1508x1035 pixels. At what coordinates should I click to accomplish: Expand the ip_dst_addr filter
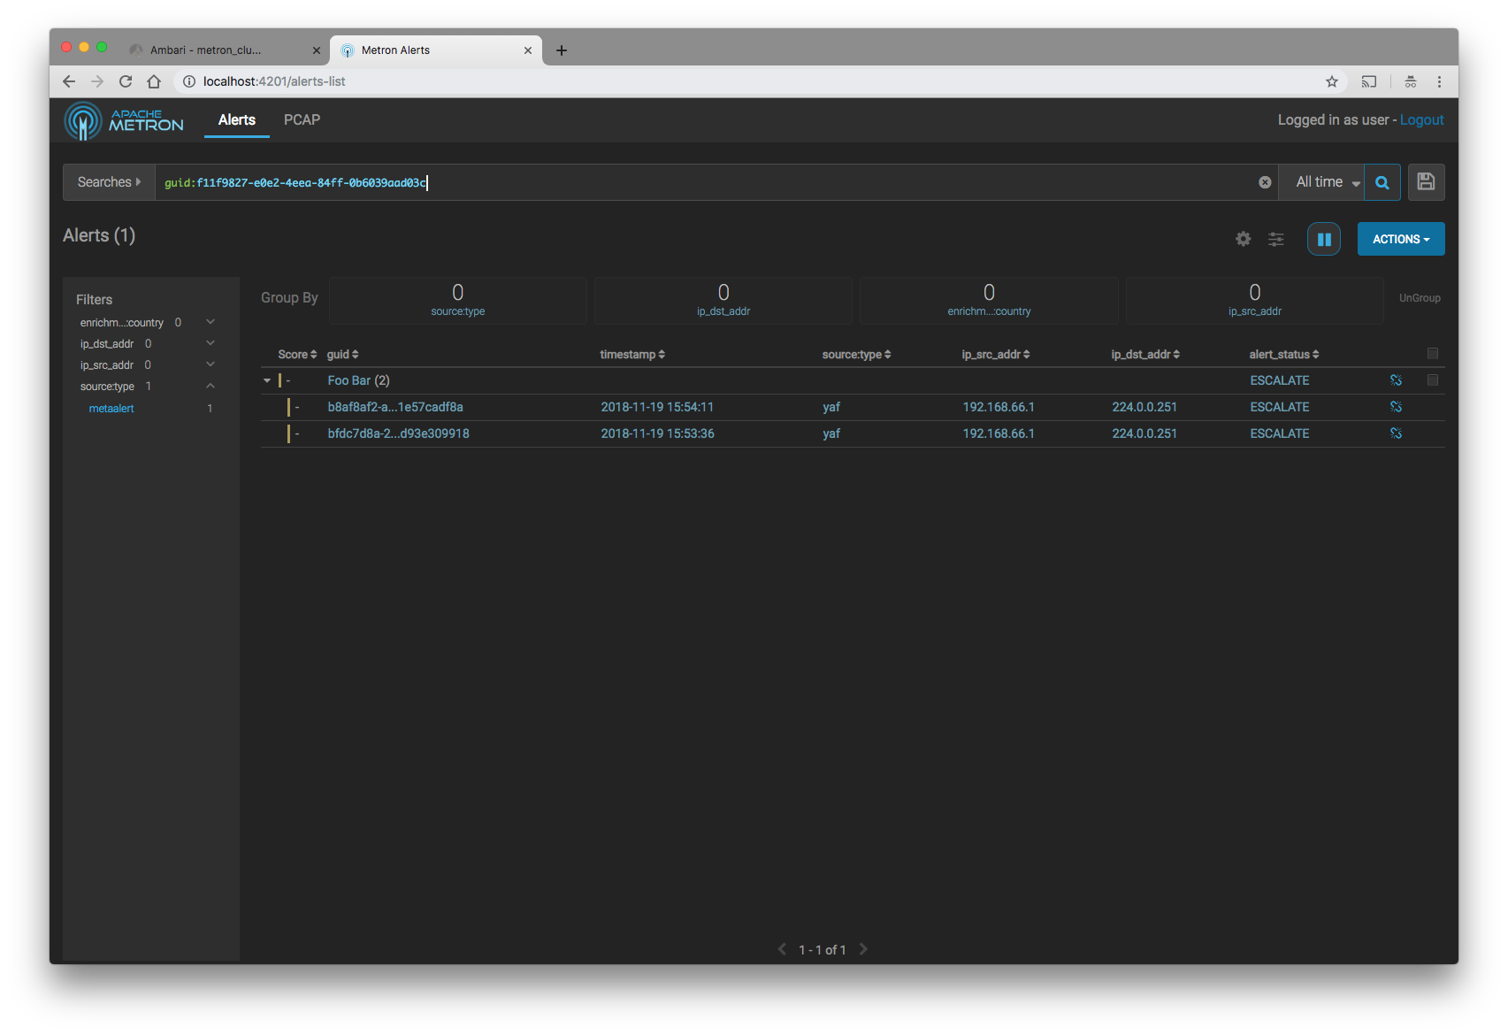tap(211, 343)
